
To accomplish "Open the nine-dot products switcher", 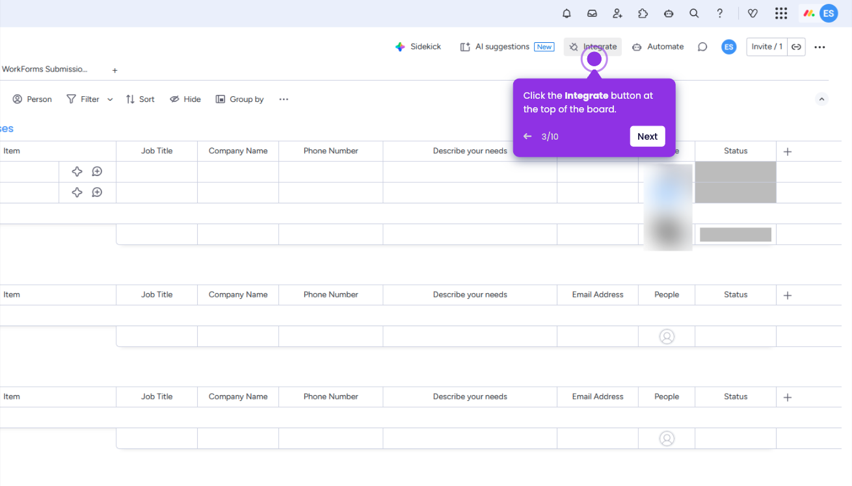I will 781,13.
